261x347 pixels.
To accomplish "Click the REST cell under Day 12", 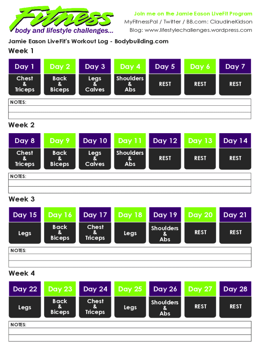I will pos(165,158).
